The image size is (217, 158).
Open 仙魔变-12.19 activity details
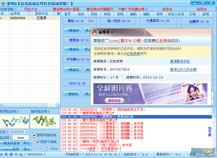point(199,22)
